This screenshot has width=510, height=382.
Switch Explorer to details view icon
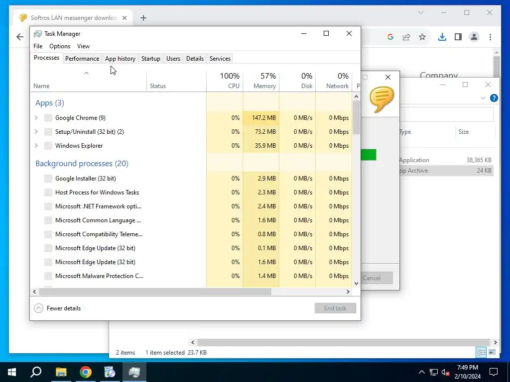point(482,352)
